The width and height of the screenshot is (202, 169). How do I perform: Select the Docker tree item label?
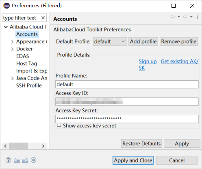click(x=24, y=49)
